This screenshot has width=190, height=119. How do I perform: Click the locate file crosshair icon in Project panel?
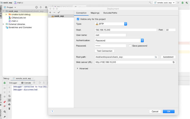pos(36,7)
